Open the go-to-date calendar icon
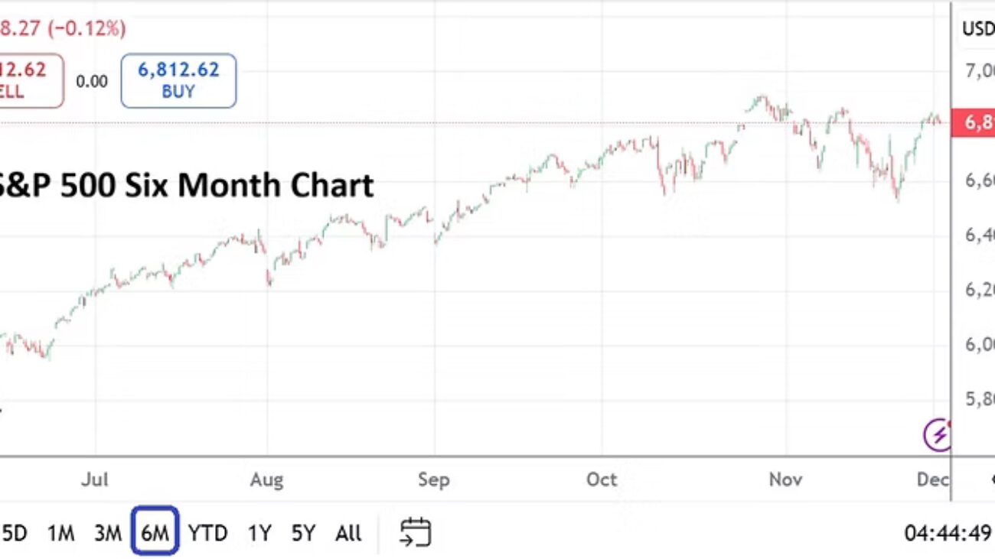 [416, 532]
